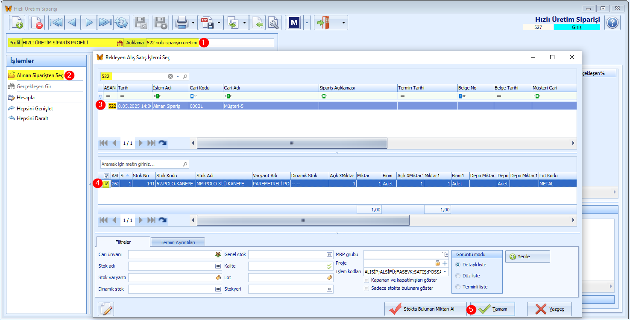Clear the 522 search text with the X icon
Screen dimensions: 630x320
point(170,77)
